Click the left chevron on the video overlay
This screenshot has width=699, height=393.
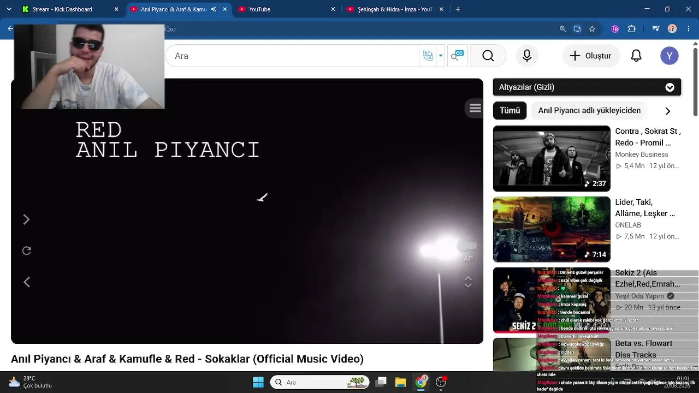(26, 282)
